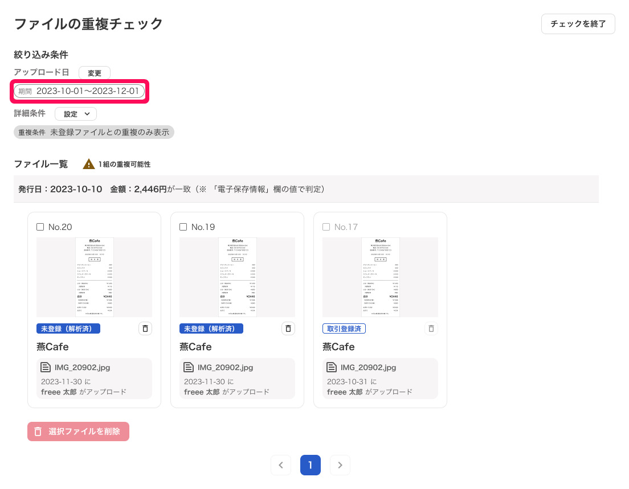
Task: Click the duplicate warning triangle icon
Action: click(x=89, y=164)
